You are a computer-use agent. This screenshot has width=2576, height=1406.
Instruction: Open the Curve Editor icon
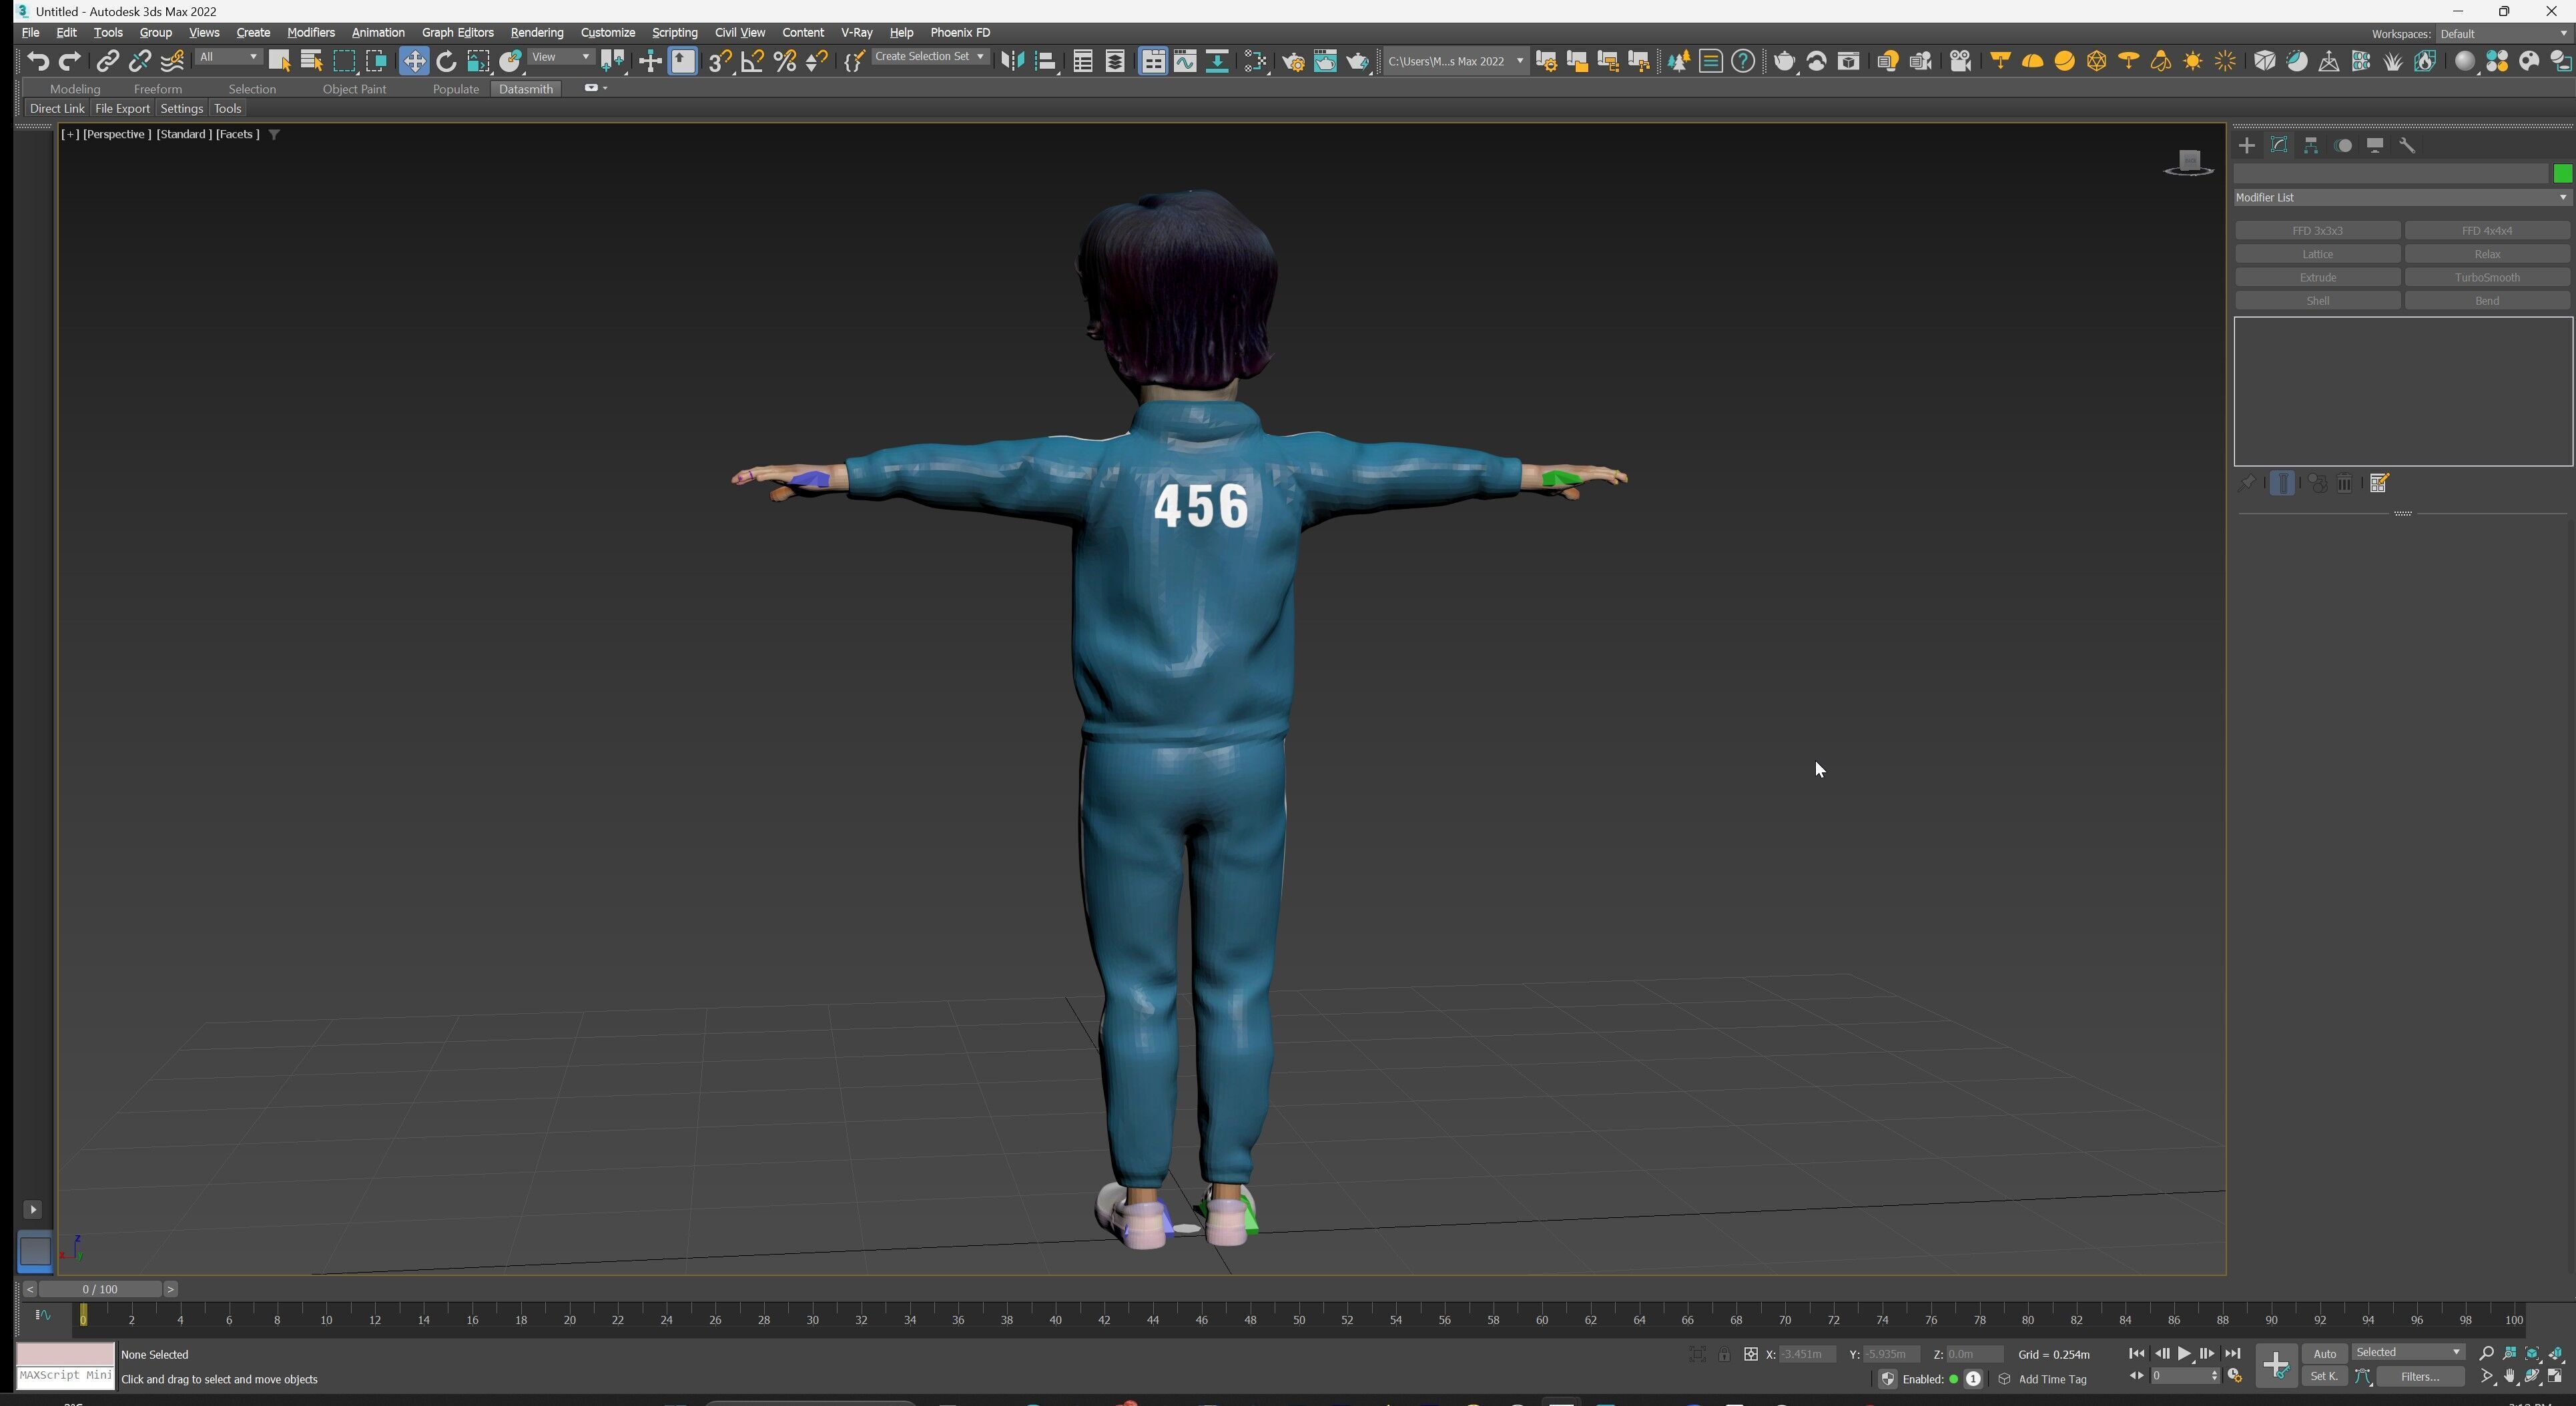tap(1185, 62)
